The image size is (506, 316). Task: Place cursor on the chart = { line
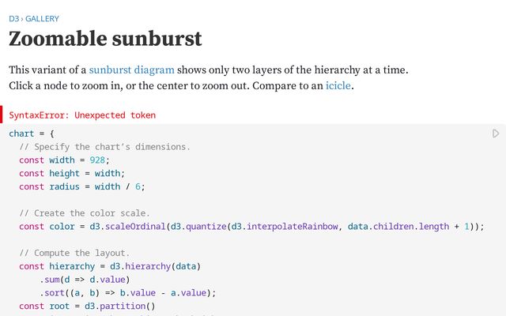click(x=31, y=134)
